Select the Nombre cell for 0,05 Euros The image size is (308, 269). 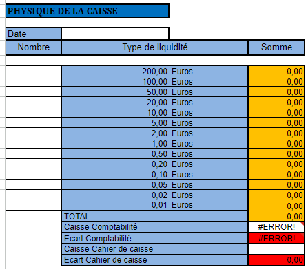click(x=33, y=184)
